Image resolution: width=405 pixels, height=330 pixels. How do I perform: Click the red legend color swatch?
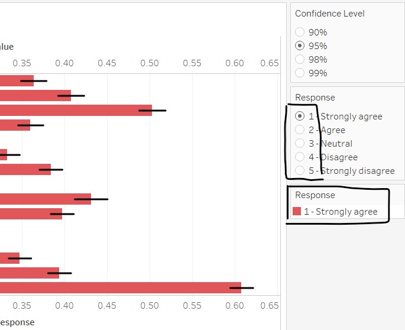pyautogui.click(x=297, y=212)
